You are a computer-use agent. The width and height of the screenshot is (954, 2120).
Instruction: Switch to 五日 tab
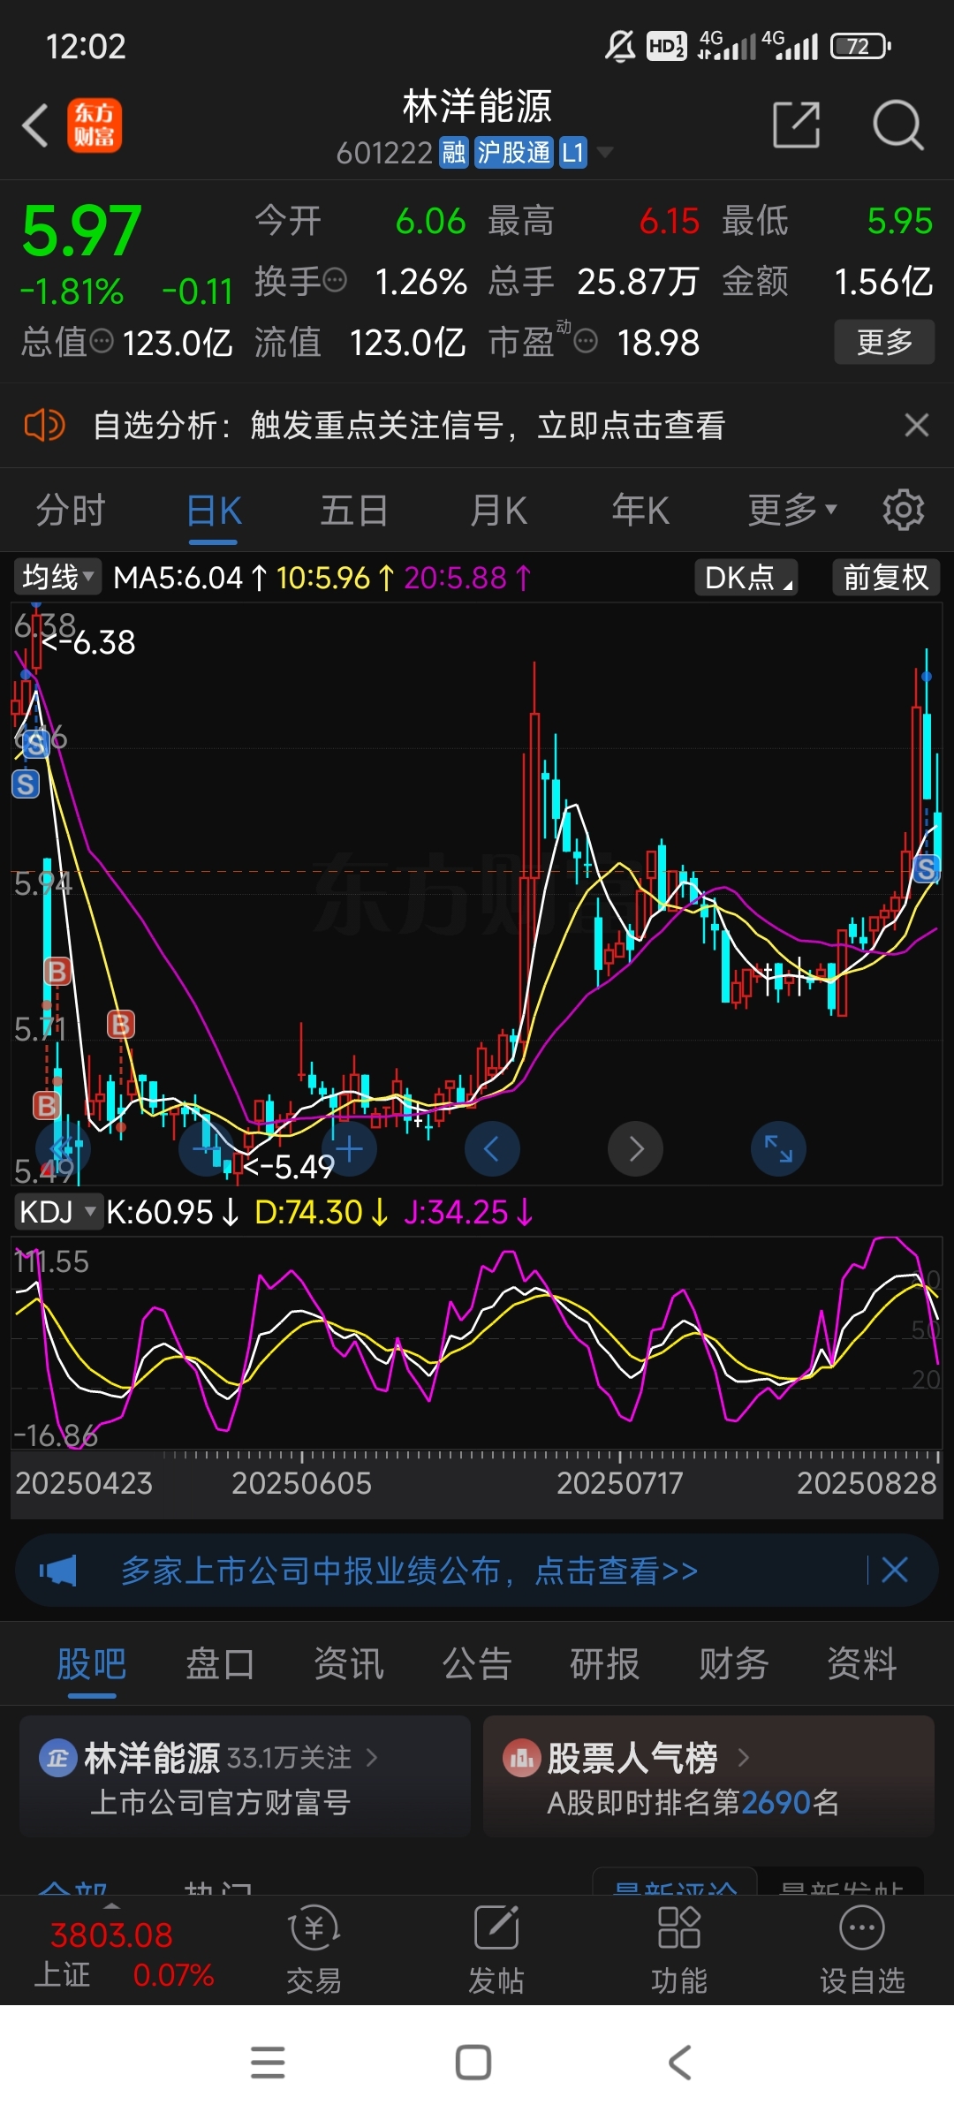pos(354,510)
